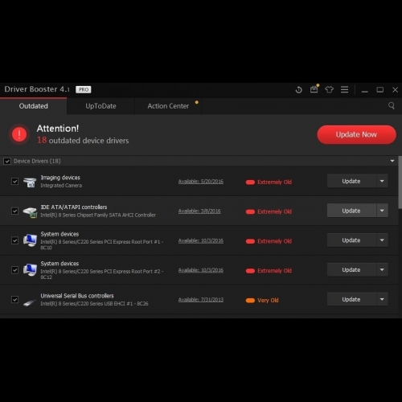
Task: Update the PCI Express Root Port #2 driver
Action: click(351, 269)
